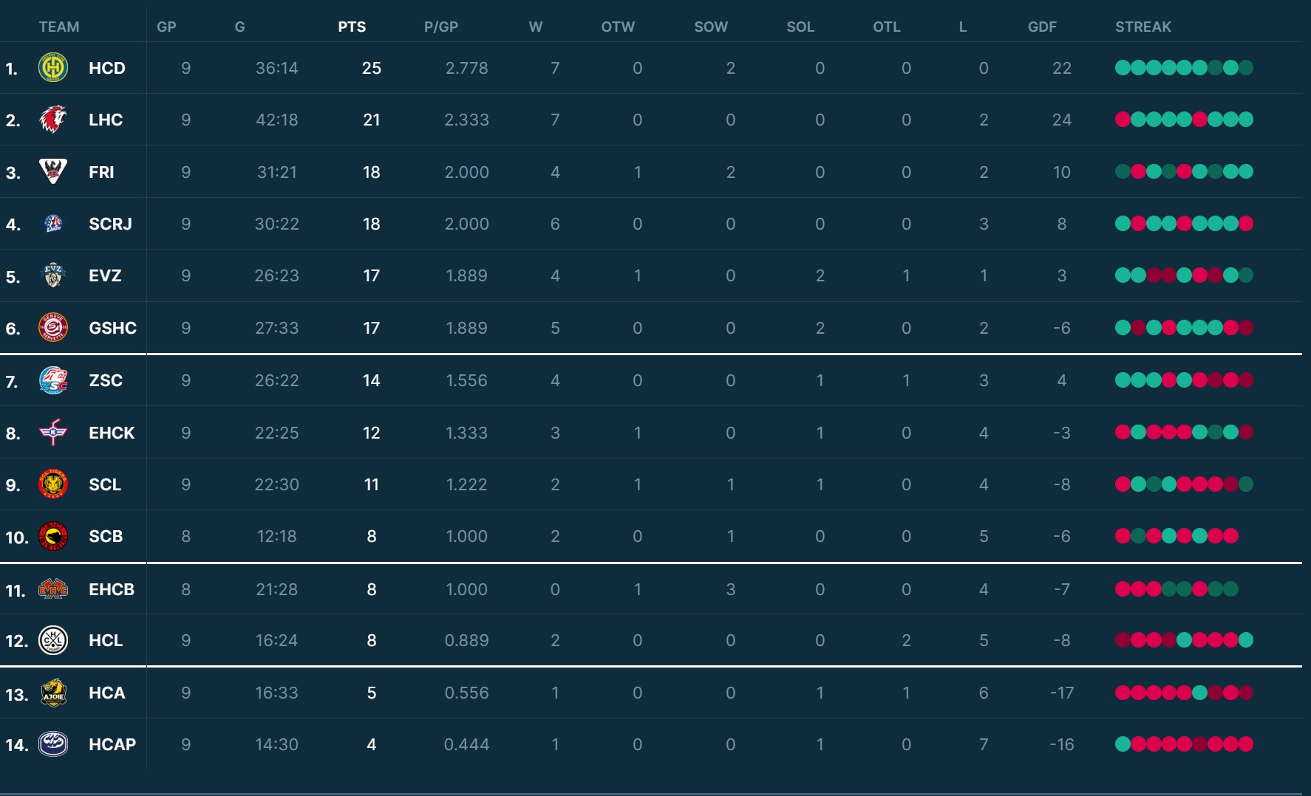Open the SCRJ team name link
Image resolution: width=1311 pixels, height=796 pixels.
point(110,224)
